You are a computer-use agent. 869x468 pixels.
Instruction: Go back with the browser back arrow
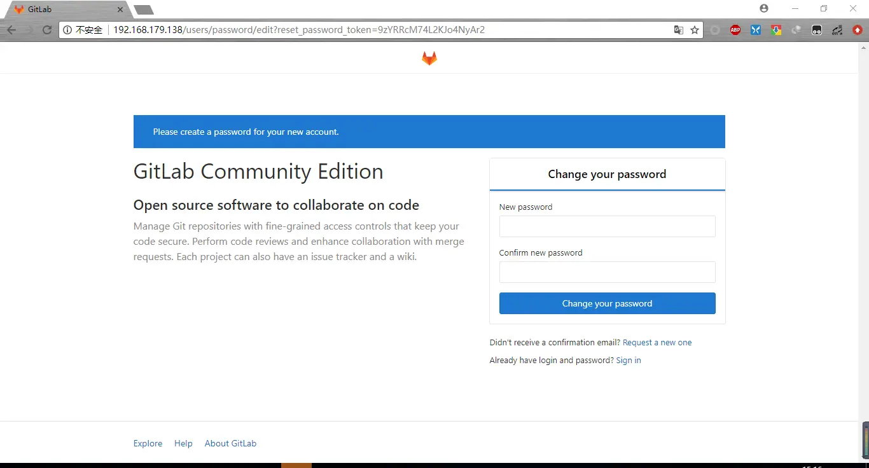click(x=11, y=30)
